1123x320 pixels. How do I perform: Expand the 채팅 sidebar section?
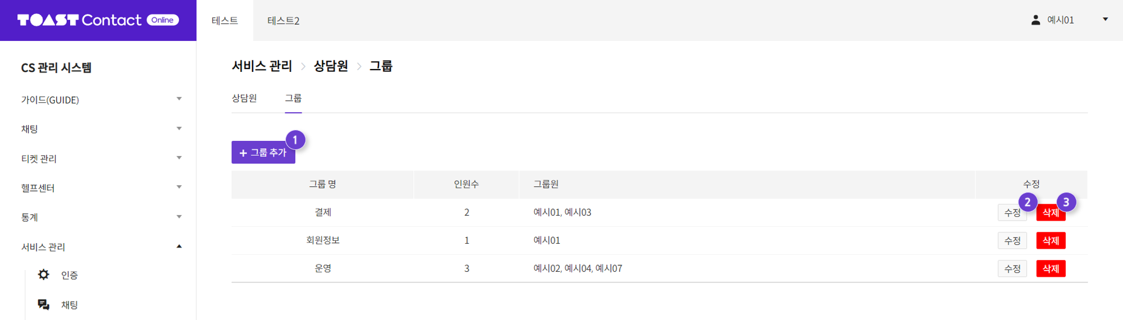pyautogui.click(x=179, y=129)
